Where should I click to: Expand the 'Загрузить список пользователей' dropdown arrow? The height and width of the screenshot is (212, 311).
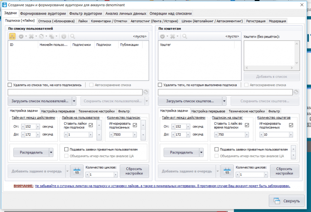tap(75, 101)
